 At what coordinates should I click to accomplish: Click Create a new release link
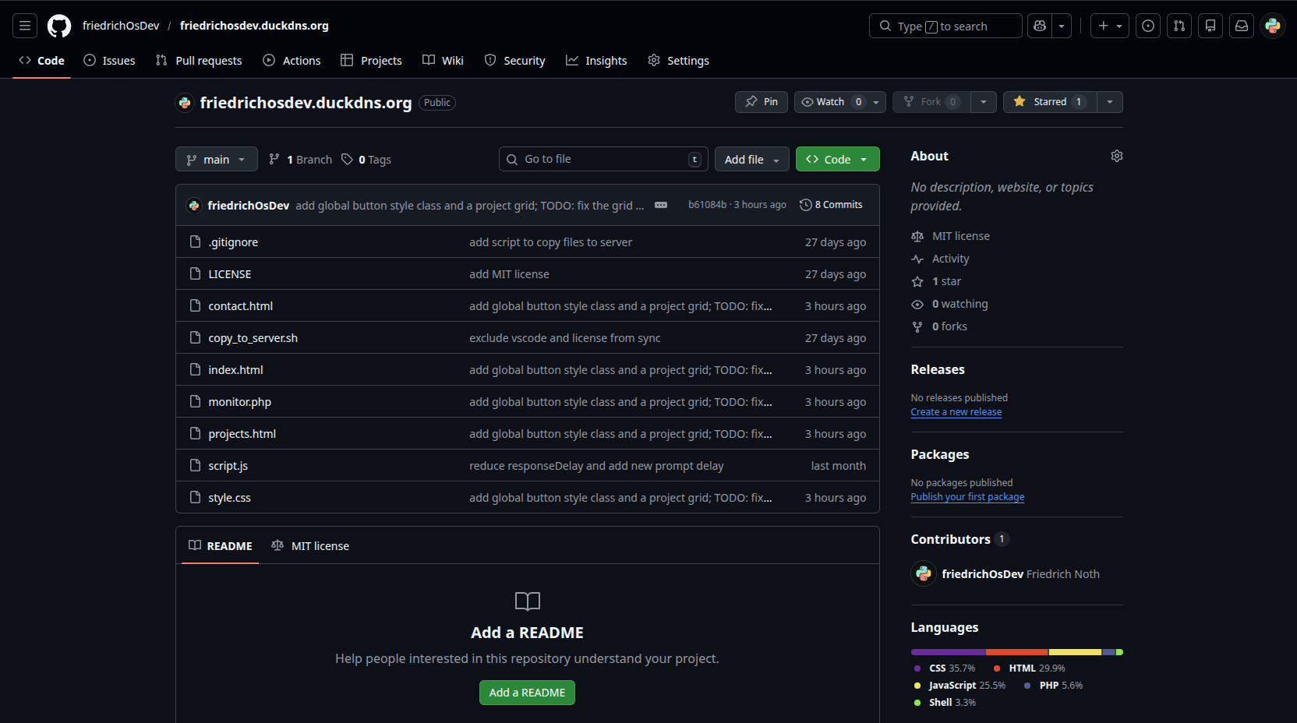(956, 412)
